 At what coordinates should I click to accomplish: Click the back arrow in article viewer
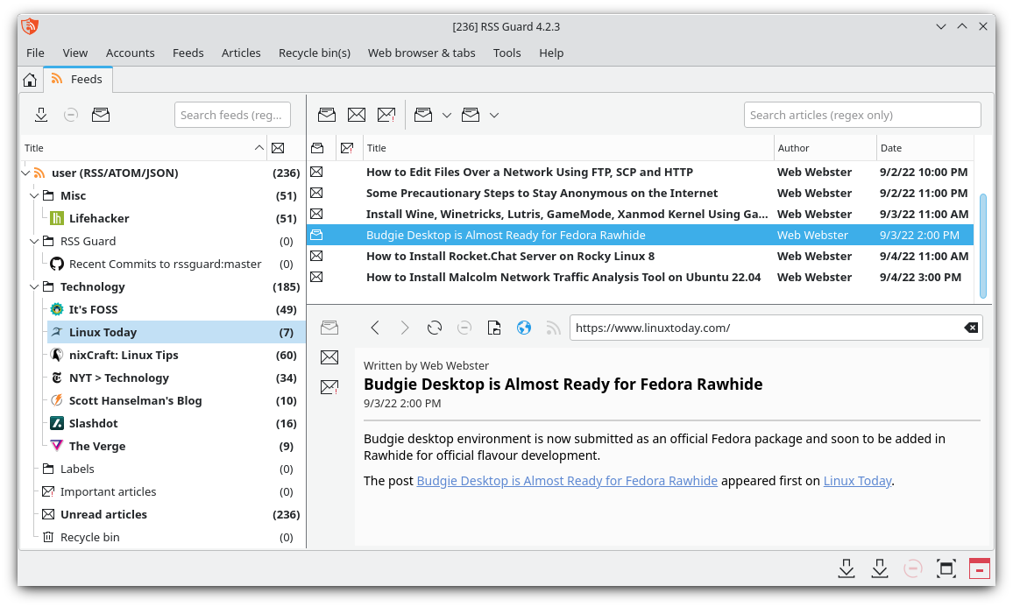point(375,328)
